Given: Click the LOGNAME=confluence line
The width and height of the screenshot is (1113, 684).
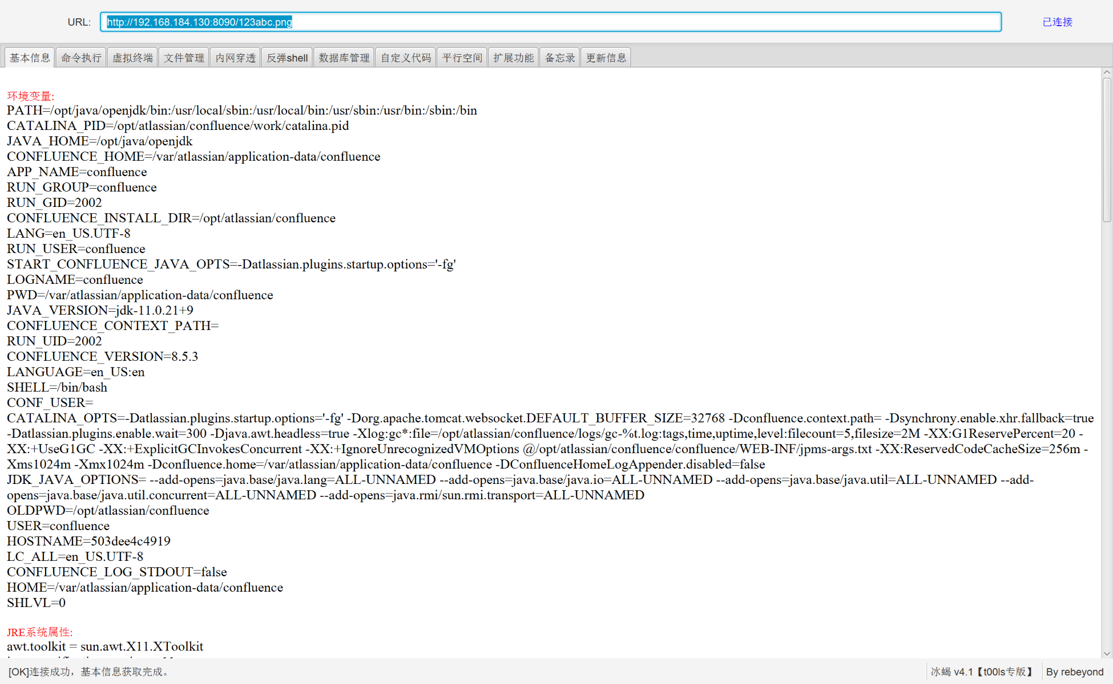Looking at the screenshot, I should tap(75, 279).
